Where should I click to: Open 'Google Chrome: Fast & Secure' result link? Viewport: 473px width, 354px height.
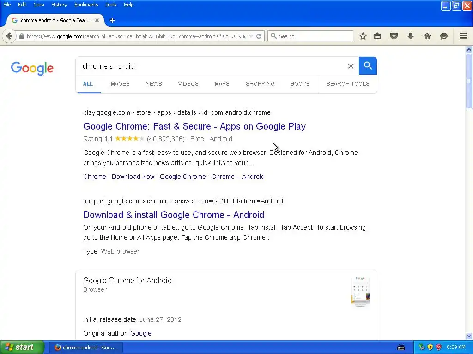point(194,126)
